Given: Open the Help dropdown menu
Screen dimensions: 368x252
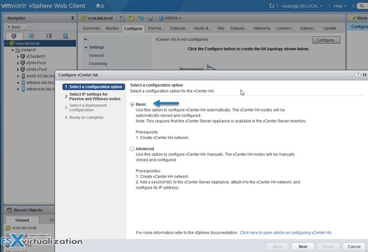Looking at the screenshot, I should pos(339,6).
